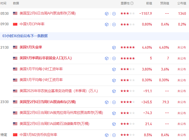
Task: Play video for 中国1月CPI年率
Action: (114, 24)
